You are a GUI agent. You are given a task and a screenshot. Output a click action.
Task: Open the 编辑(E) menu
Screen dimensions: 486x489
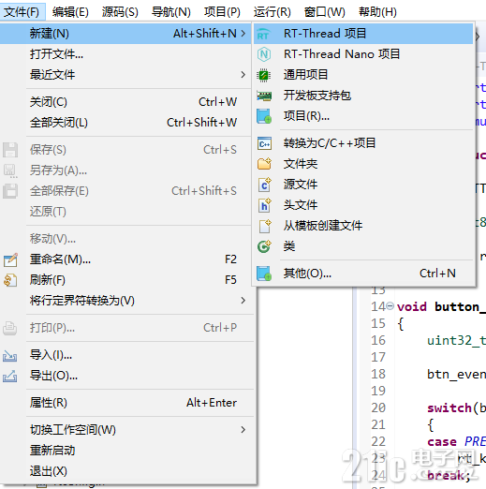(70, 12)
